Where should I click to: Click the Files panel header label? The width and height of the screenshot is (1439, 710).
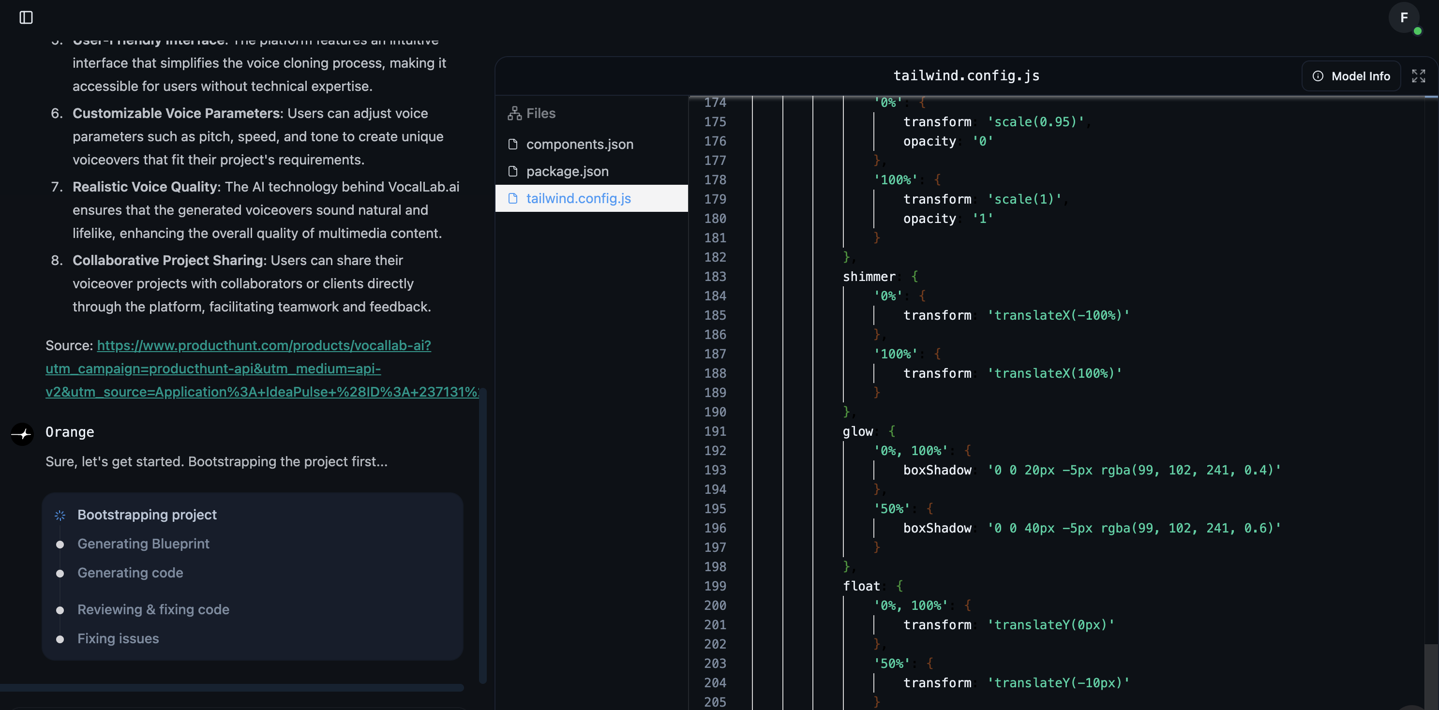[541, 113]
